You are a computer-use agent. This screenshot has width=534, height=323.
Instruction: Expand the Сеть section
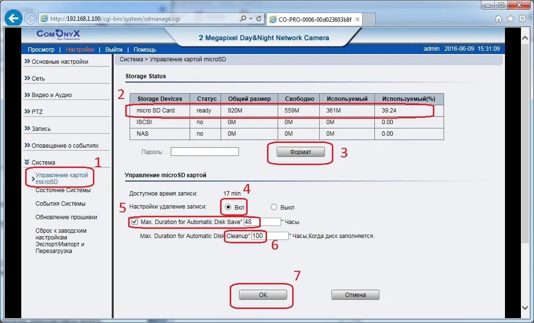pyautogui.click(x=38, y=79)
